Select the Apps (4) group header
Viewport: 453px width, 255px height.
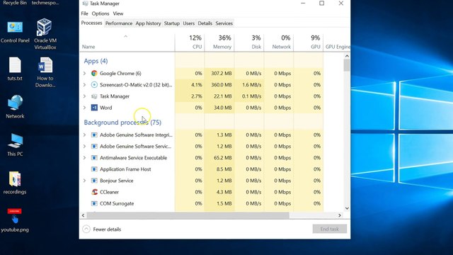click(96, 61)
